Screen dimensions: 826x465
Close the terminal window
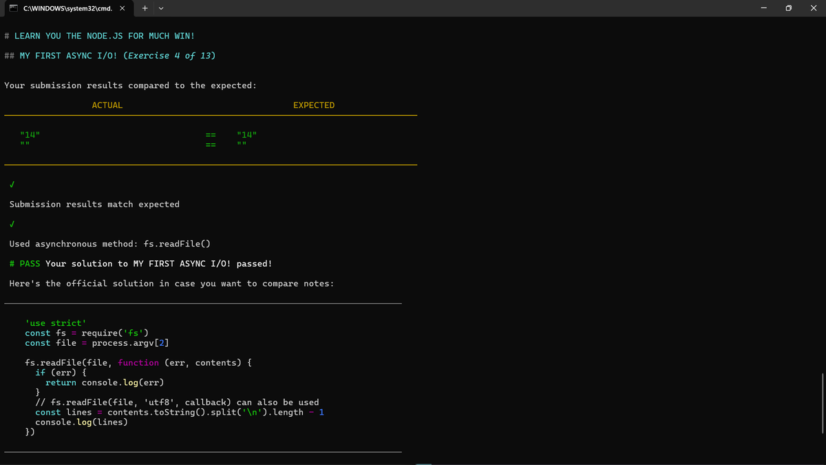[813, 8]
